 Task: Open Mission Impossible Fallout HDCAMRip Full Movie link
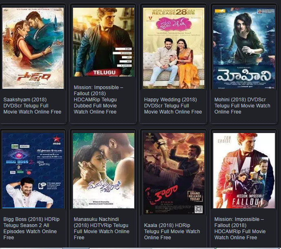tap(240, 228)
